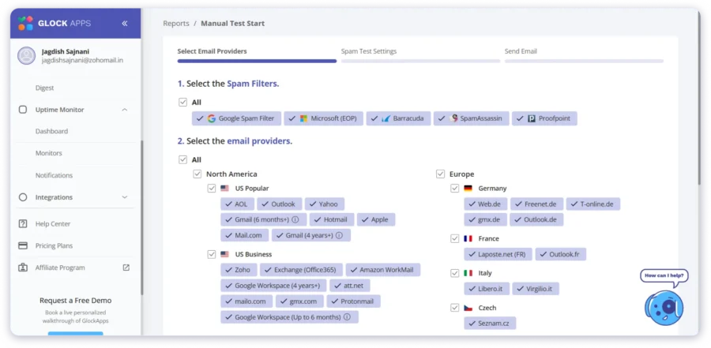This screenshot has height=348, width=711.
Task: Deselect the AOL provider chip
Action: point(238,204)
